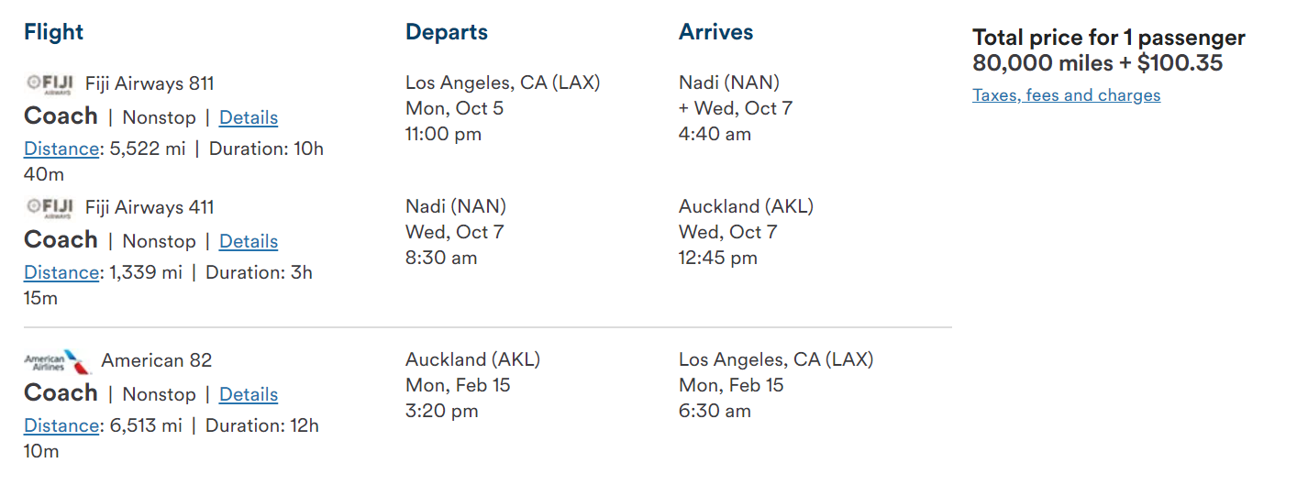Click the 6:30 am arrival time
Viewport: 1297px width, 485px height.
coord(715,411)
